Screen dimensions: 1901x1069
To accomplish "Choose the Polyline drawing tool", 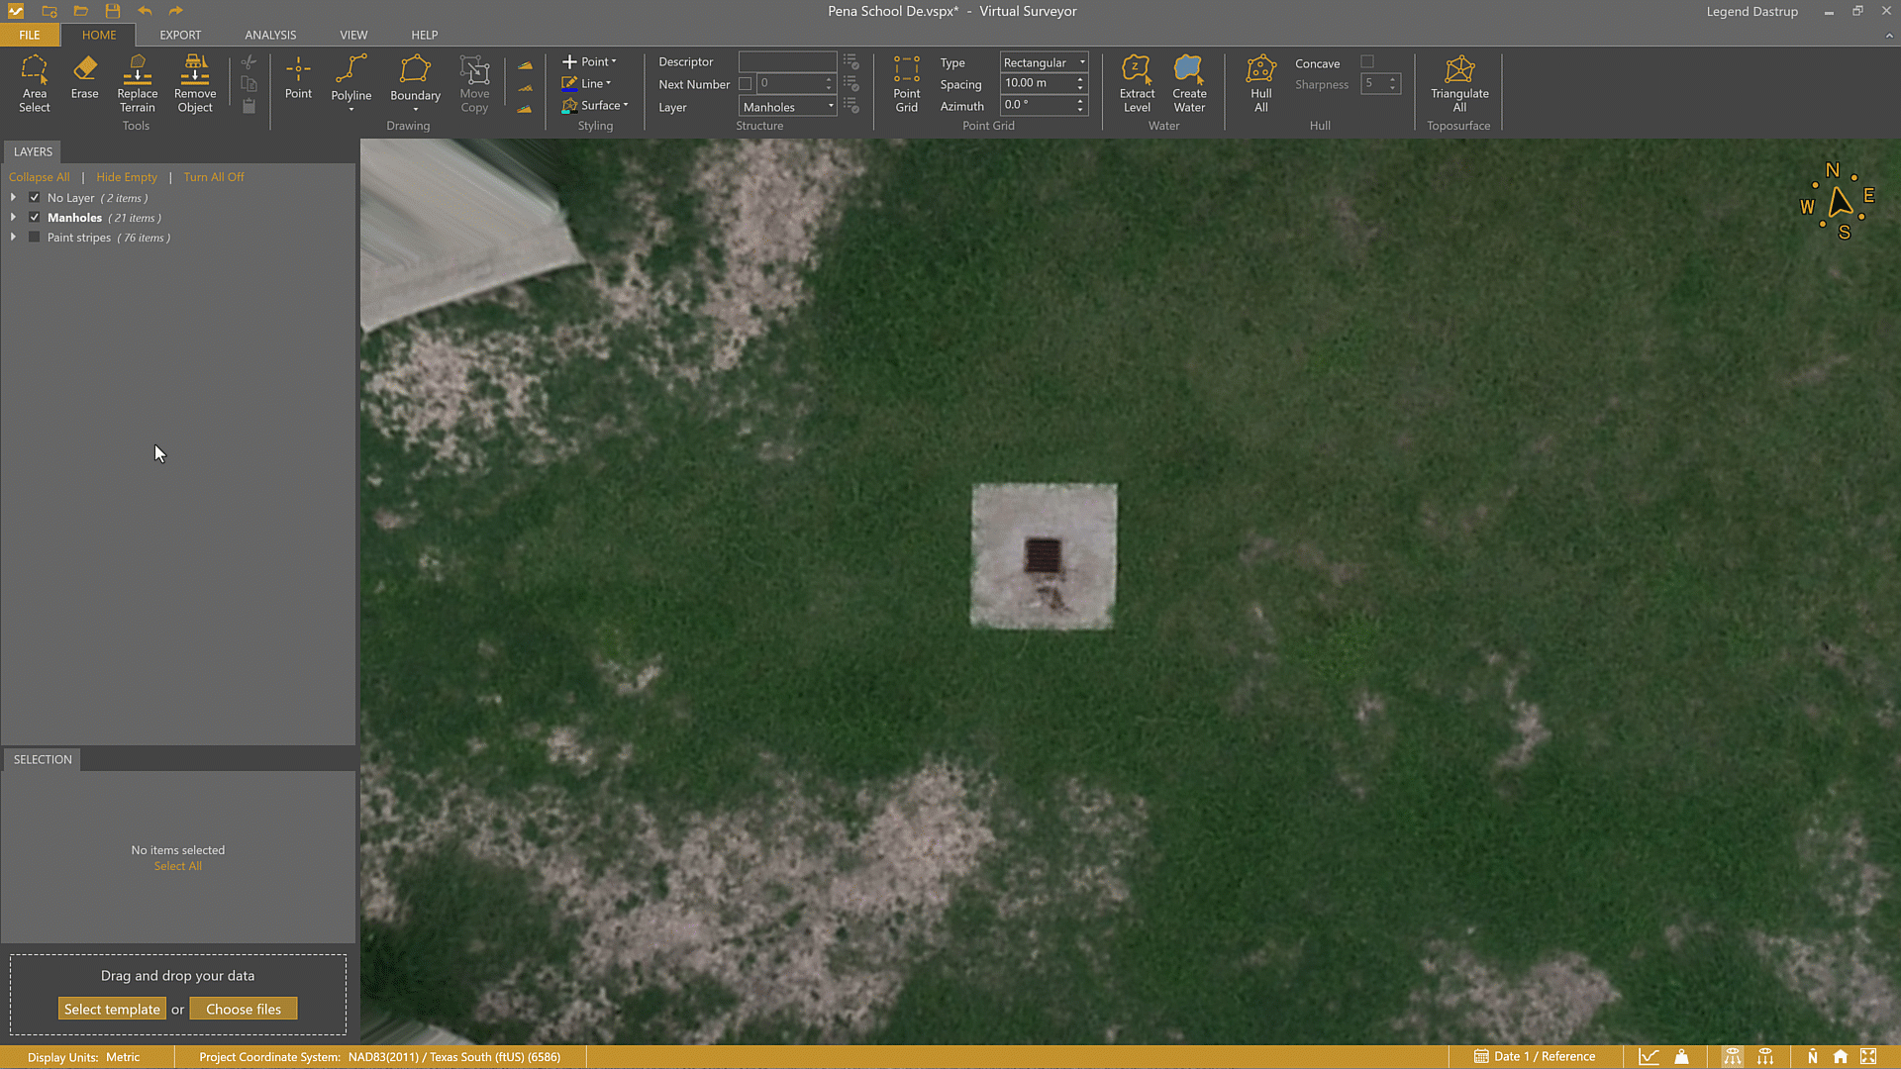I will click(351, 78).
